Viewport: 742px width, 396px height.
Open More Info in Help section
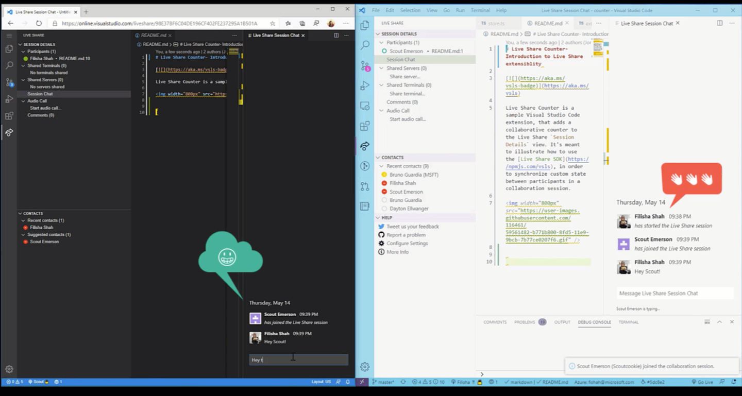click(397, 252)
